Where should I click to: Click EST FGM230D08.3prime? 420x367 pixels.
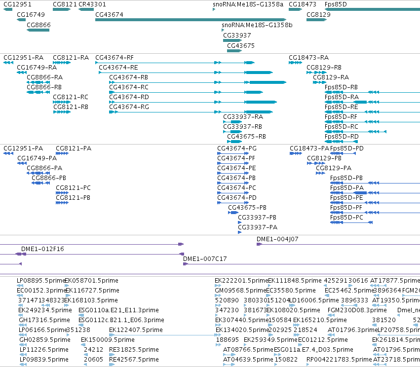357,310
